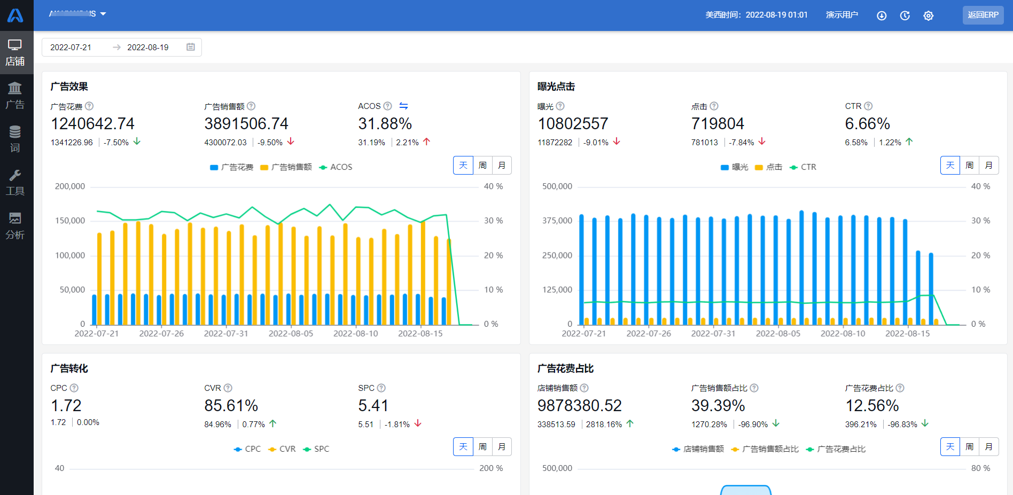
Task: Click help icon next to 曝光
Action: click(x=560, y=106)
